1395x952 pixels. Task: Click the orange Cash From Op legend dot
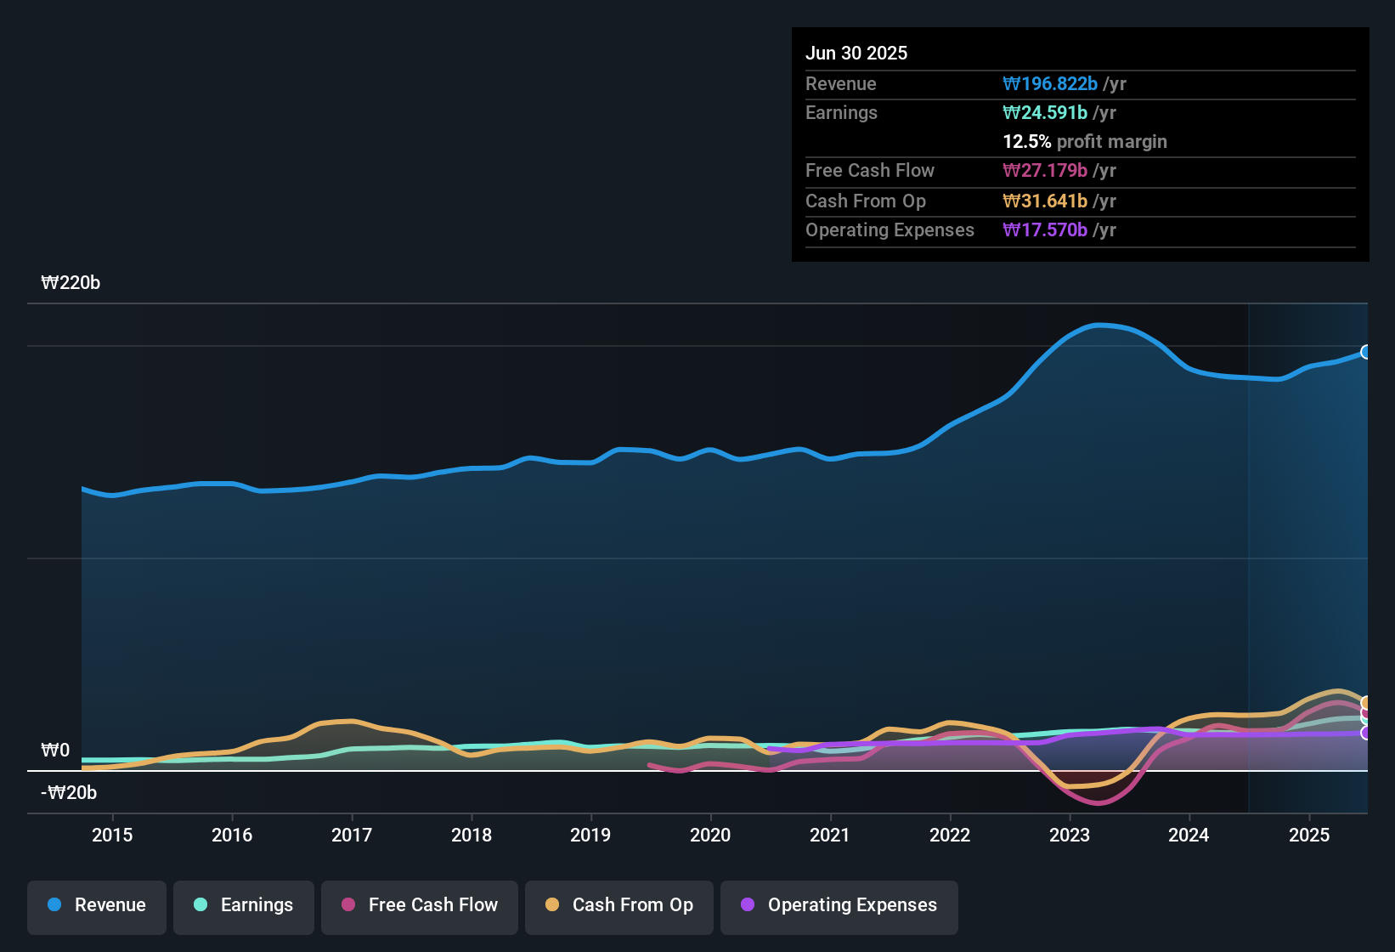pos(552,905)
